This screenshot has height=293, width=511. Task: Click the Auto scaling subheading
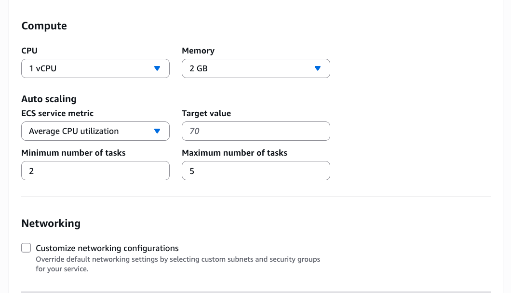point(49,99)
